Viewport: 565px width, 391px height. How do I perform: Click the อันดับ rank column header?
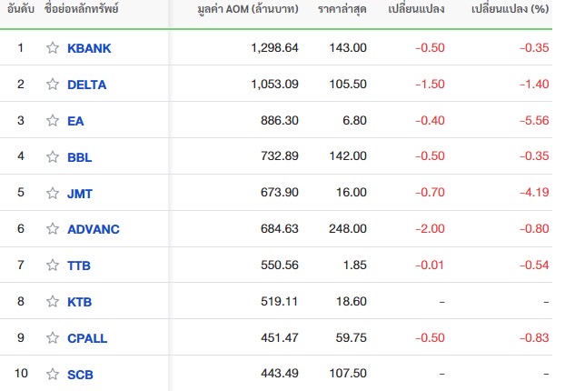19,11
